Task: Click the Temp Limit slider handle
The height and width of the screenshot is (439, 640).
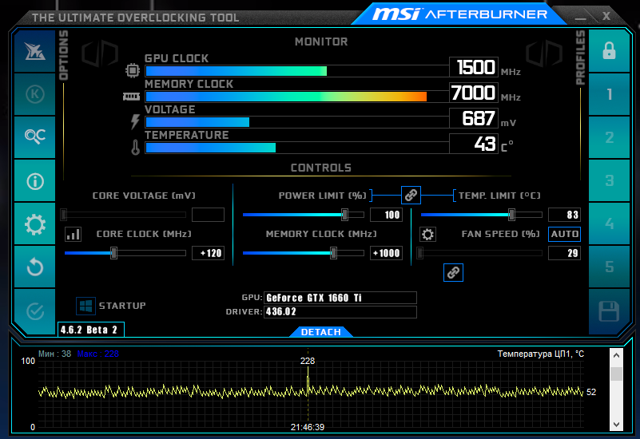Action: [x=511, y=215]
